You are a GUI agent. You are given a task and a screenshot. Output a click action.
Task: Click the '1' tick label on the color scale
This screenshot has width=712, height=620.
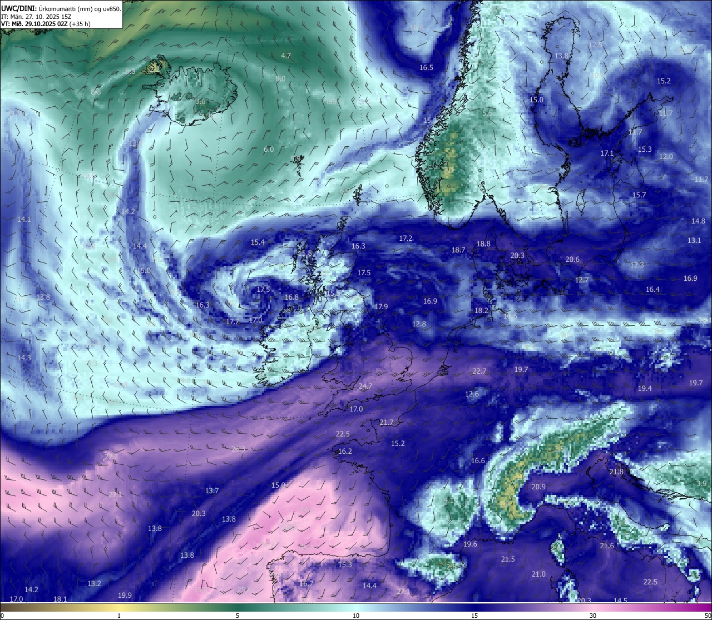[x=119, y=616]
